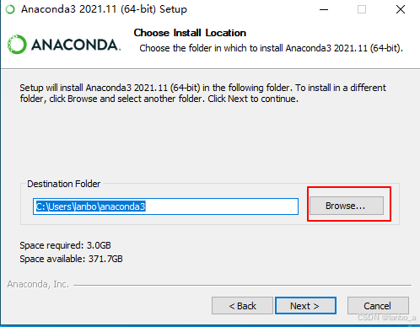The height and width of the screenshot is (327, 420).
Task: Go to previous step with < Back
Action: 242,305
